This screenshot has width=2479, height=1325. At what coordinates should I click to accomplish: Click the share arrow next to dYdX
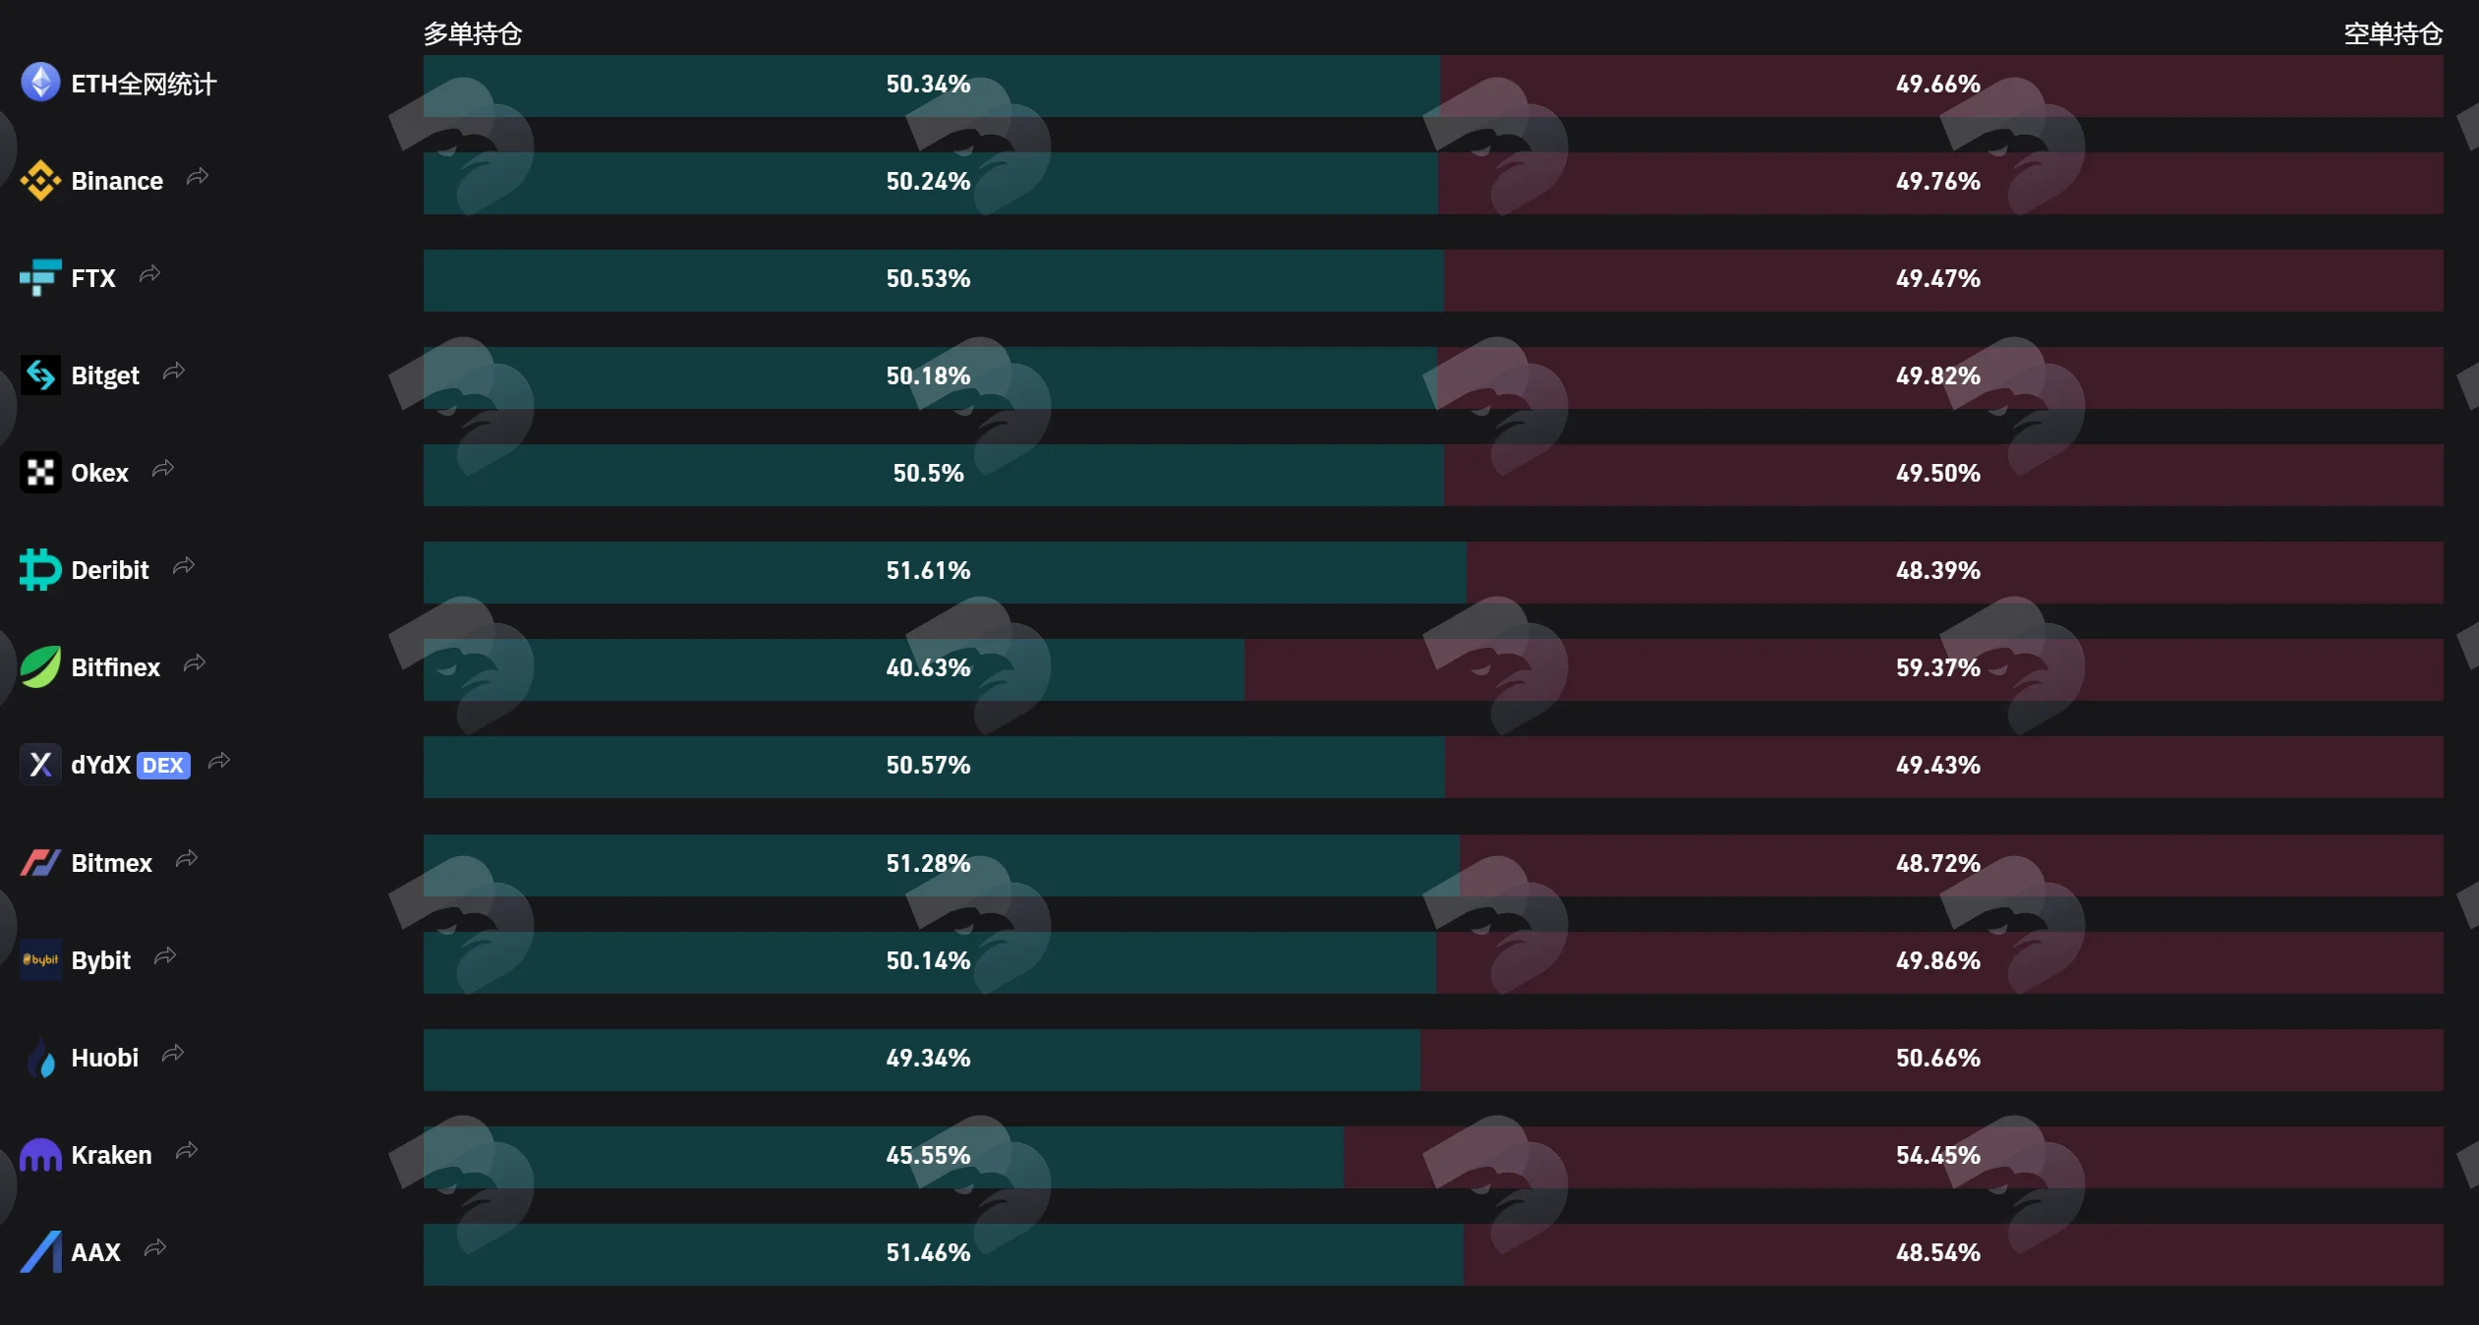click(x=219, y=761)
